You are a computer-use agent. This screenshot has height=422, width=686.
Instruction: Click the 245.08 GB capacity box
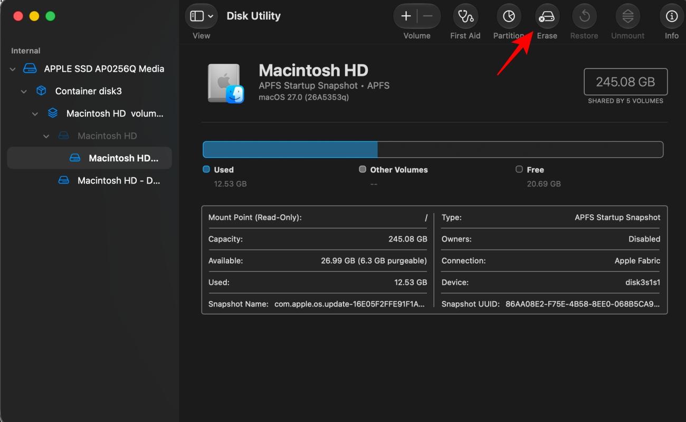coord(625,82)
